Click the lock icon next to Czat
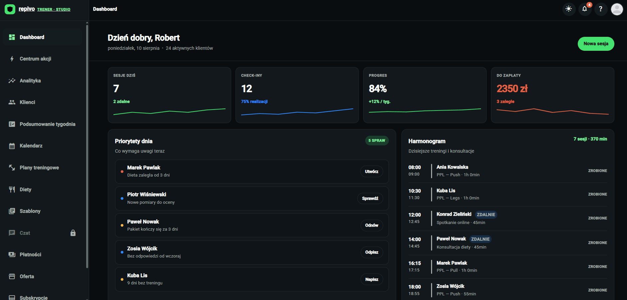The width and height of the screenshot is (627, 300). click(73, 233)
